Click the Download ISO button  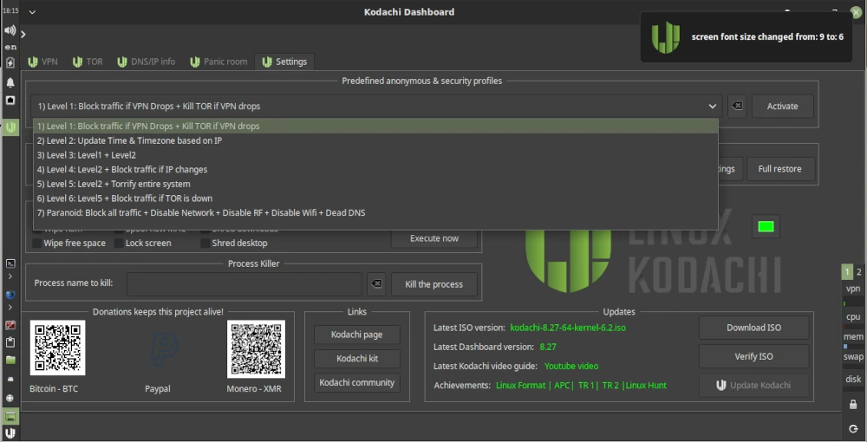[x=753, y=328]
